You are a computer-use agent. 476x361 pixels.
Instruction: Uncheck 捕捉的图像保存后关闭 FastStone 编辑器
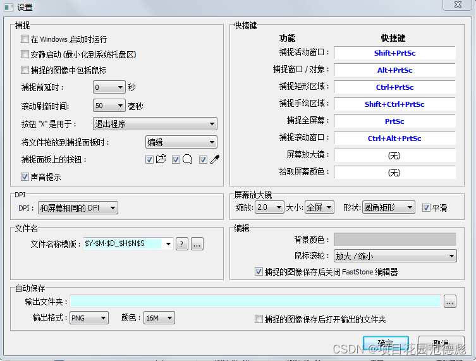click(259, 271)
